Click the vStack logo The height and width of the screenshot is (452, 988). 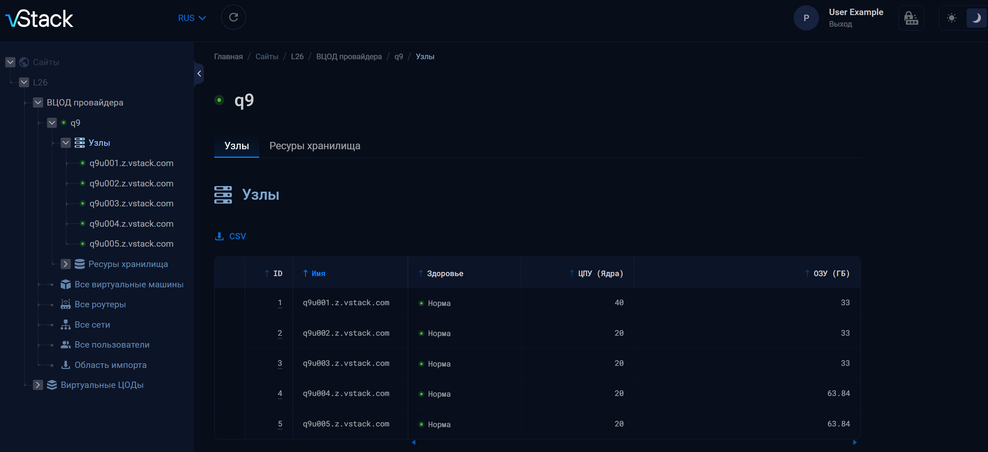tap(39, 18)
